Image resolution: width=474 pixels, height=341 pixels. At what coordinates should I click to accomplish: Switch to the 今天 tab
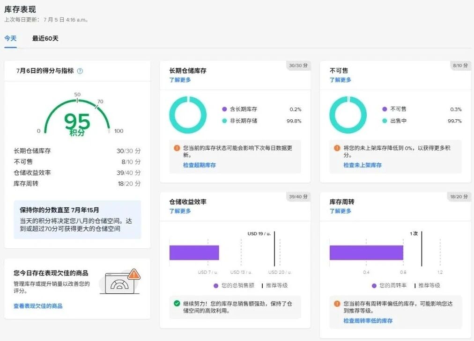[10, 38]
